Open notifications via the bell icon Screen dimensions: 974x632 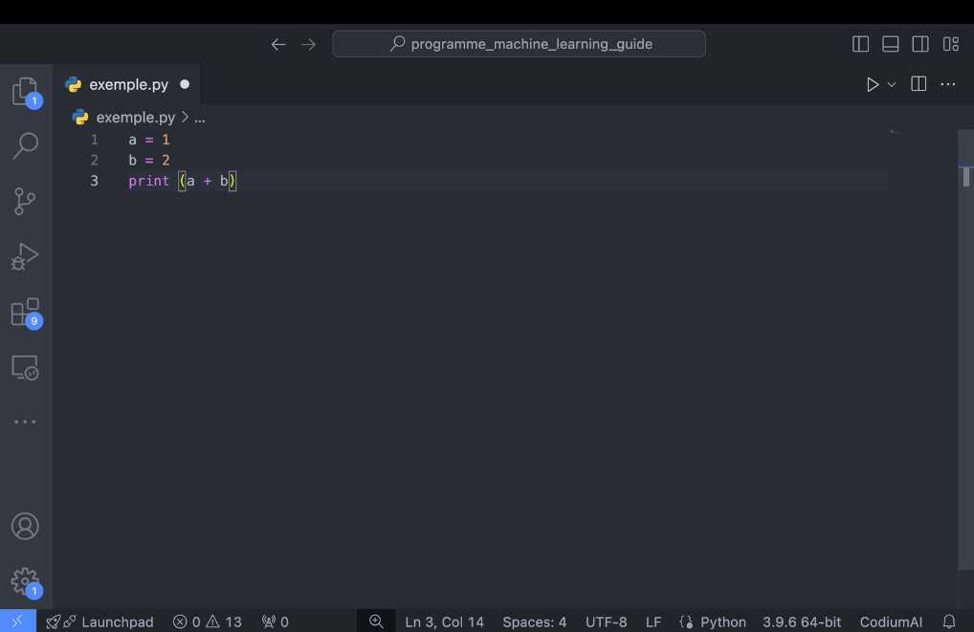click(x=948, y=621)
